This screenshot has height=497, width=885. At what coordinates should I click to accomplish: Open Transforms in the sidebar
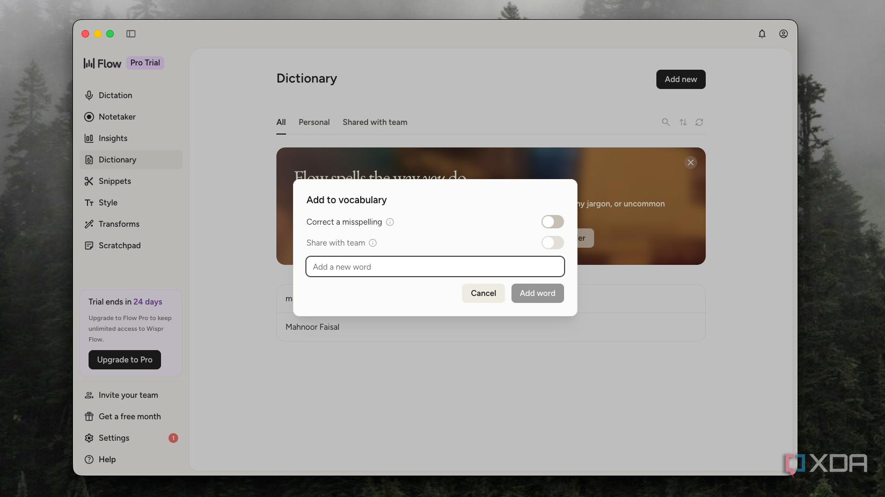[131, 224]
